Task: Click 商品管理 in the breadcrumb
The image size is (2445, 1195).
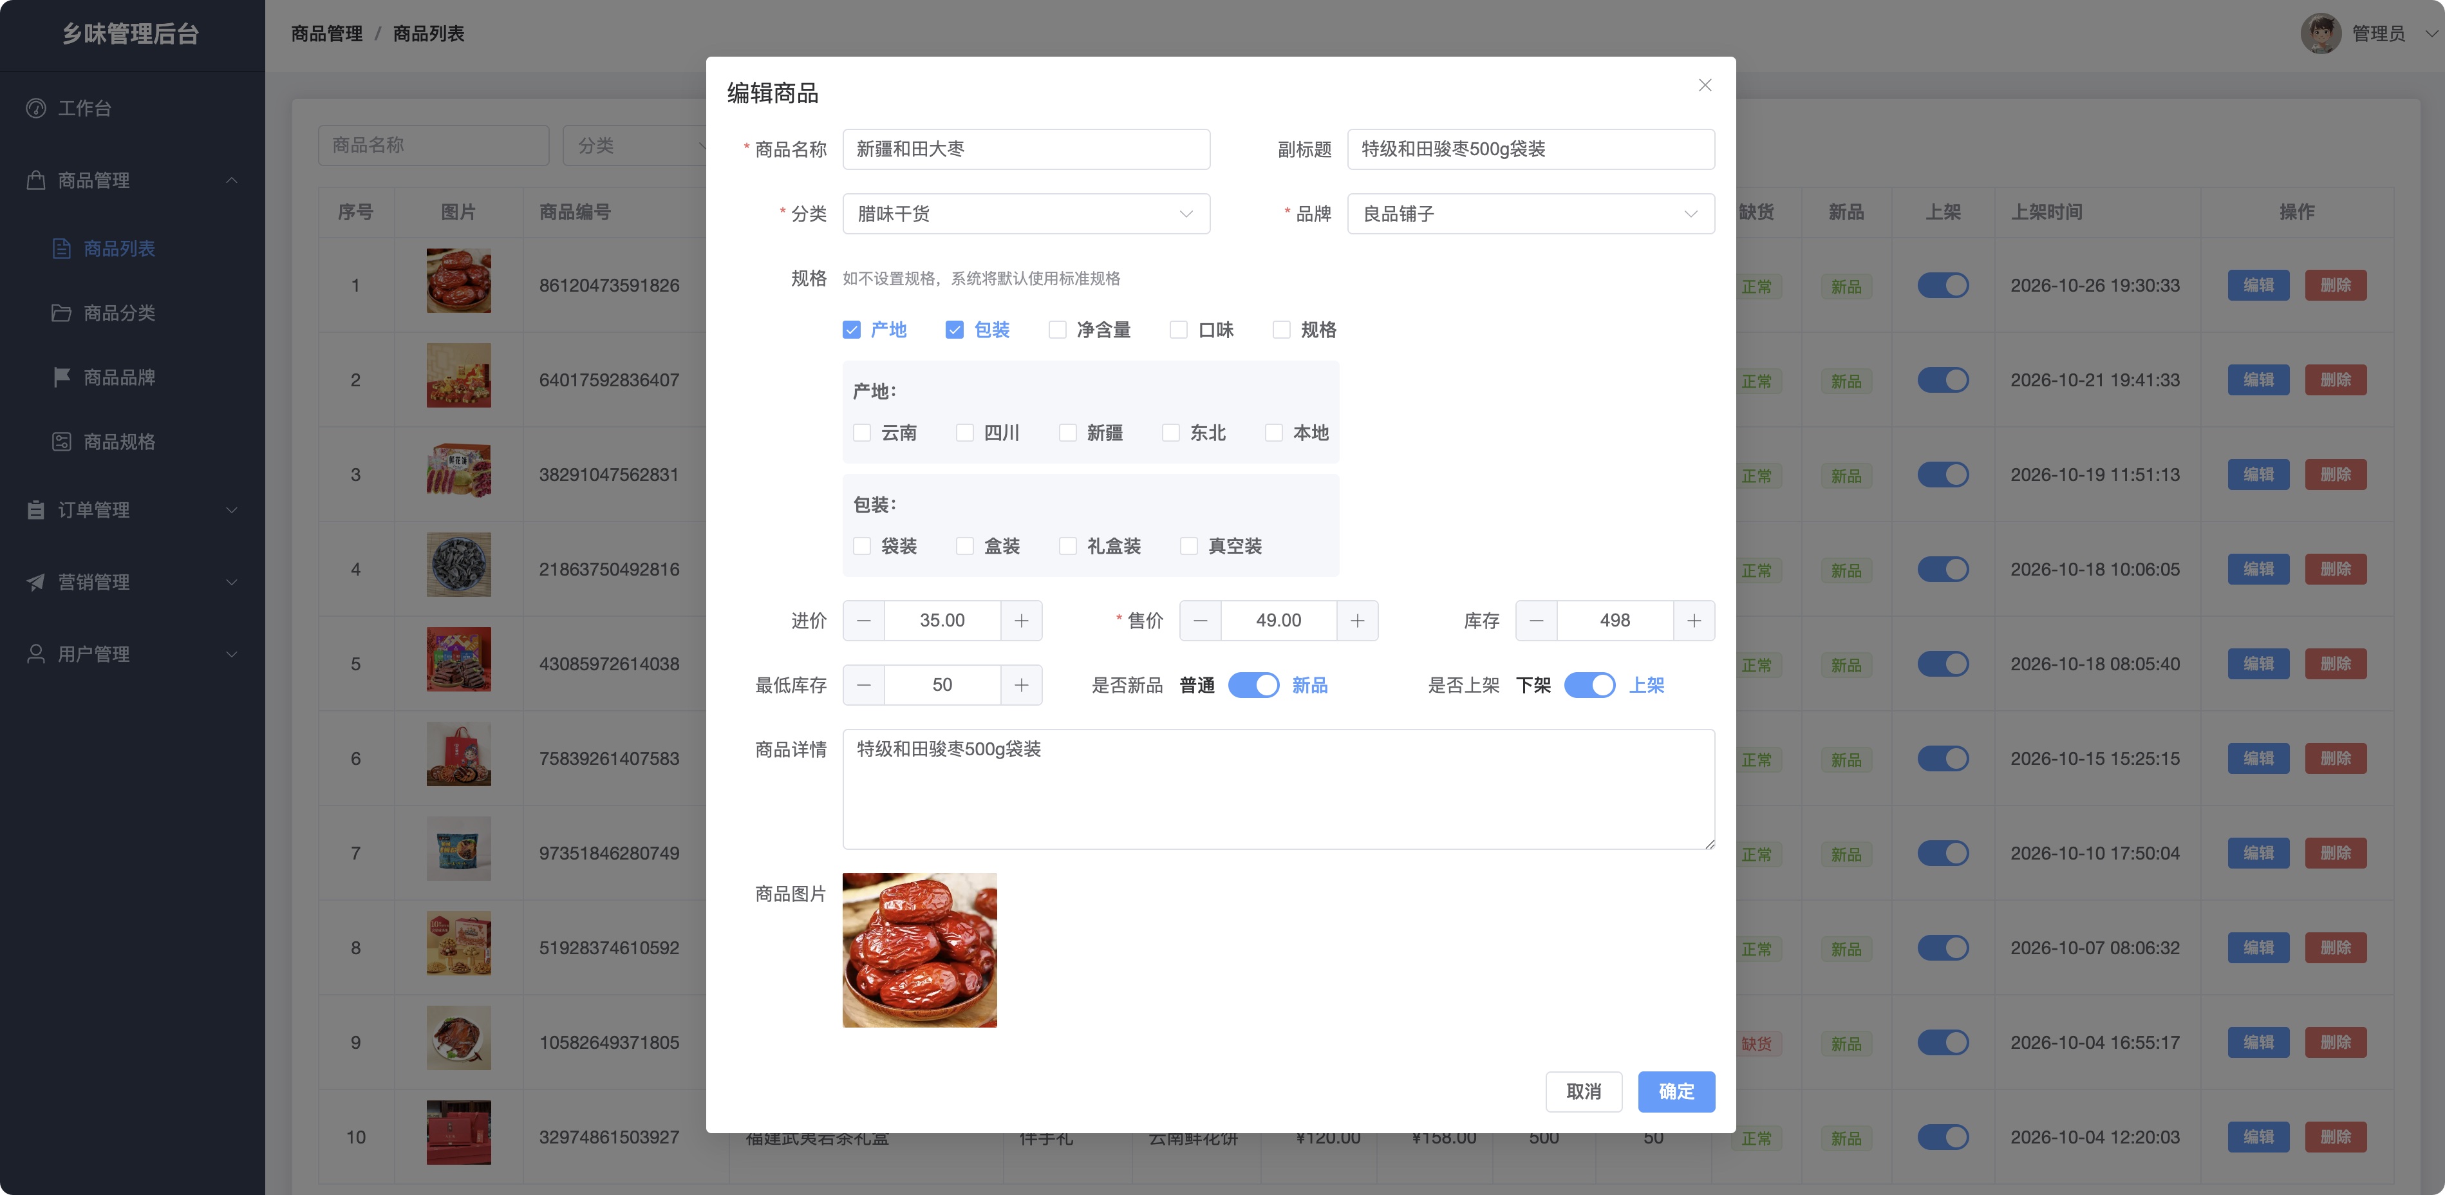Action: (326, 34)
